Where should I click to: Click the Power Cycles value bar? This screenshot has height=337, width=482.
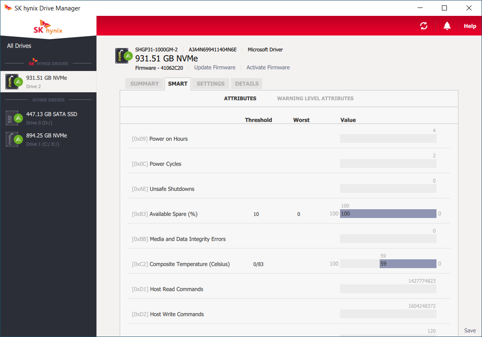[388, 163]
